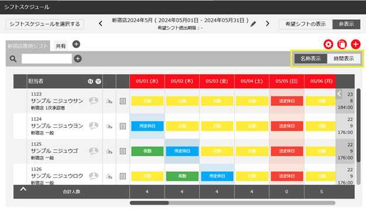Select blue 所定休日 shift for 1126 on 05/03
The width and height of the screenshot is (366, 210).
pyautogui.click(x=217, y=176)
